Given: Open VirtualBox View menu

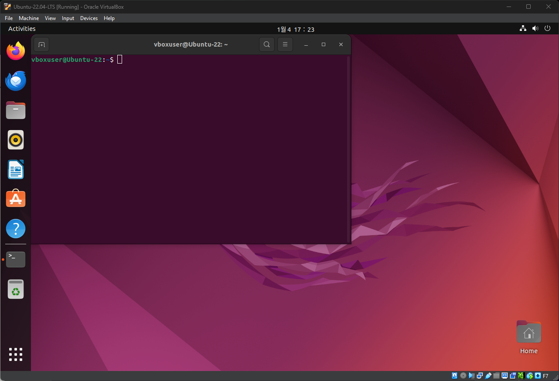Looking at the screenshot, I should point(50,18).
